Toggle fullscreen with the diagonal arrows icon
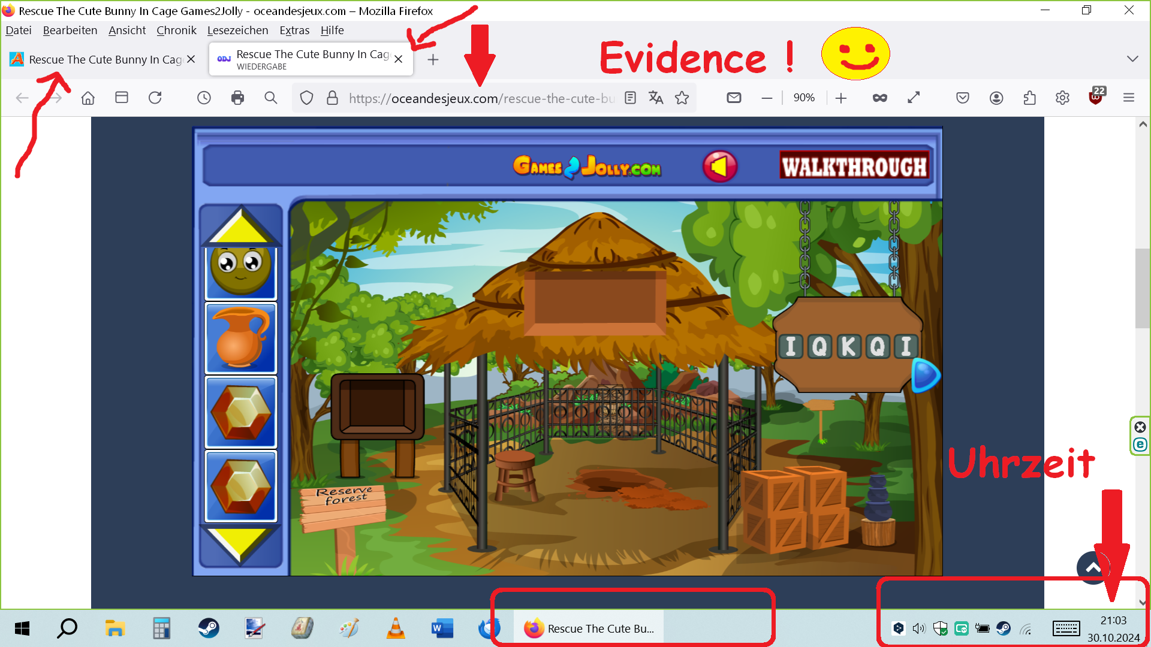 point(914,98)
